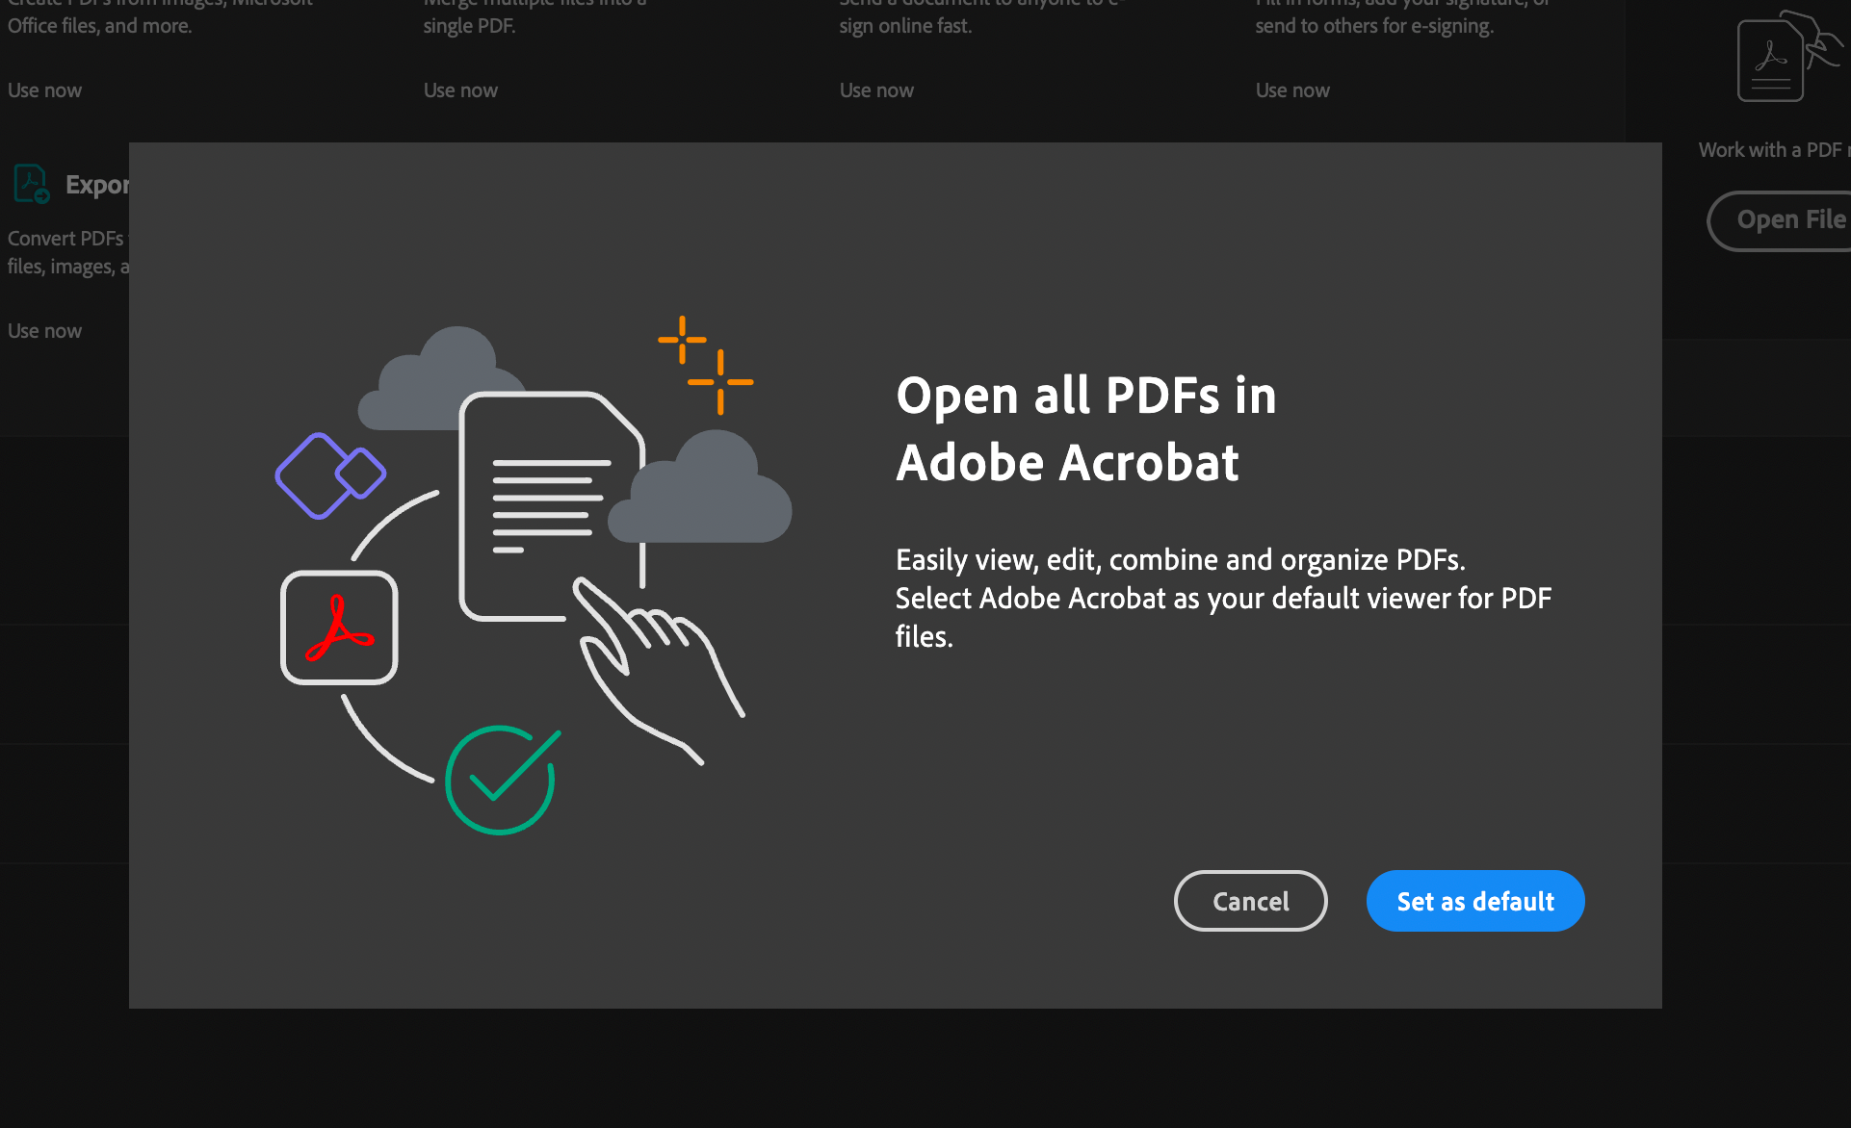
Task: Click the red Acrobat logo in the dialog illustration
Action: [x=338, y=627]
